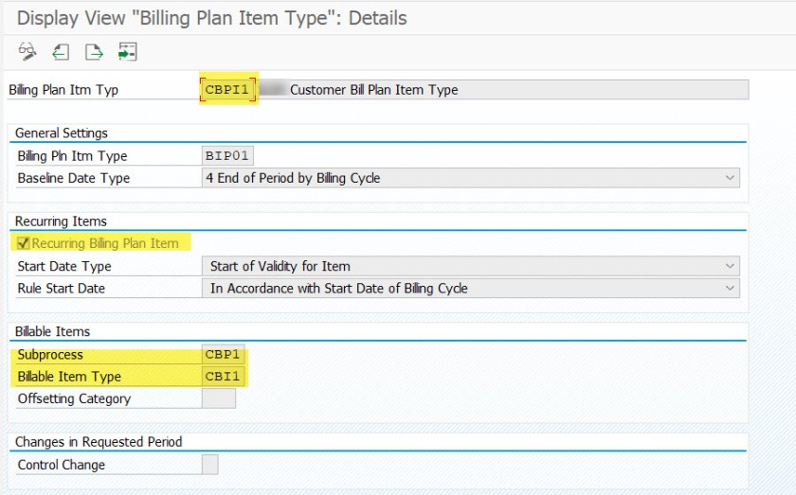Click the Changes in Requested Period header
The width and height of the screenshot is (796, 495).
point(99,442)
